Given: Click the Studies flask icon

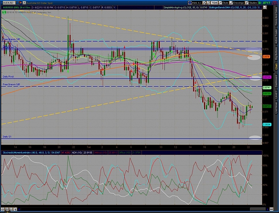Looking at the screenshot, I should (x=247, y=3).
